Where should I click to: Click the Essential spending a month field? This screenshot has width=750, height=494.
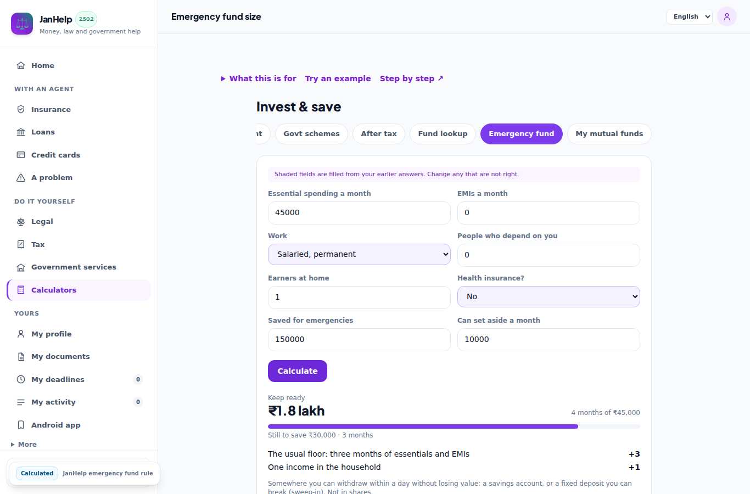(x=359, y=213)
